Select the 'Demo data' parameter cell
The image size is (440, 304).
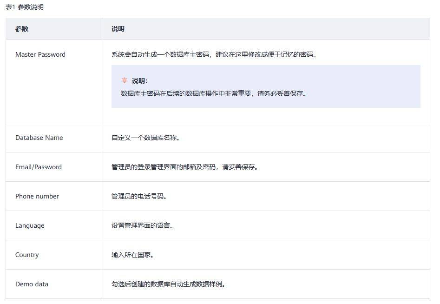pyautogui.click(x=32, y=284)
